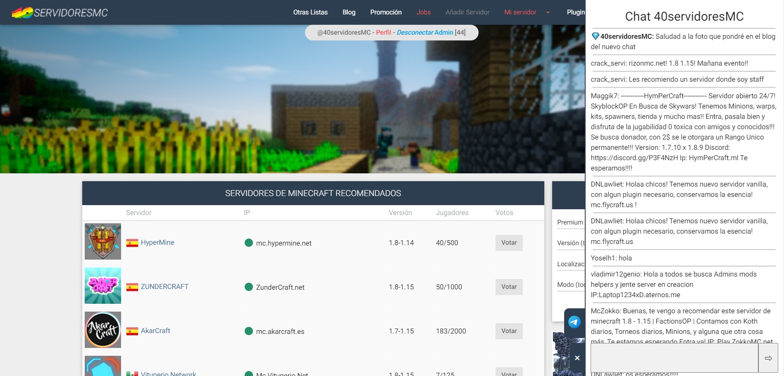Click HyperMine version 1.8-1.14

pos(401,243)
